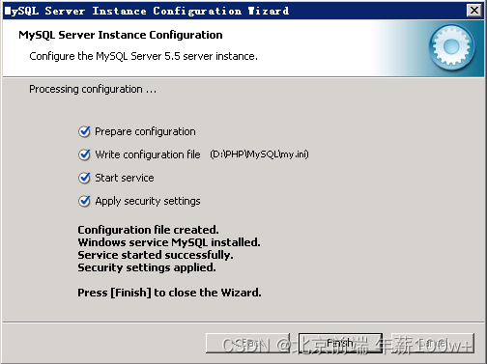The image size is (487, 364).
Task: Select the Prepare configuration step label
Action: [145, 131]
